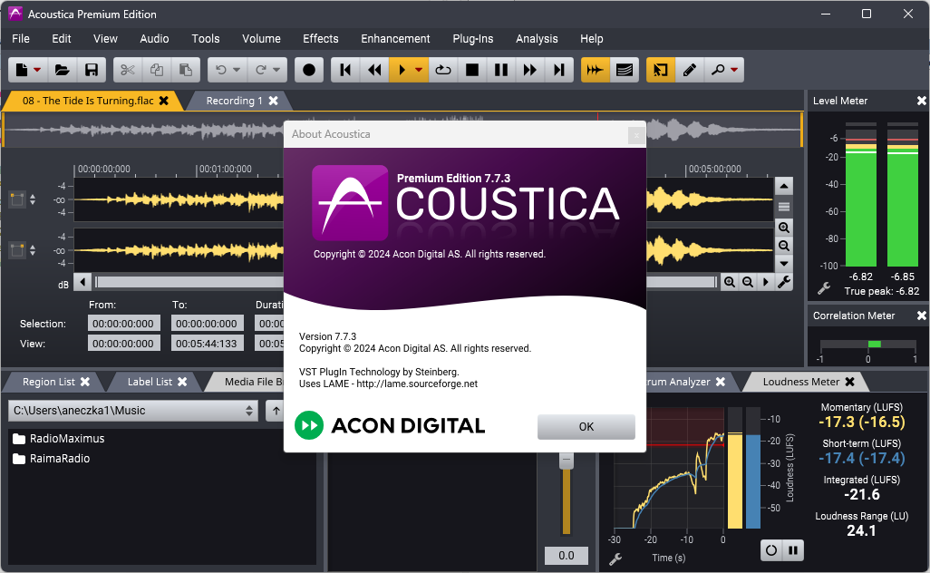930x573 pixels.
Task: Click the Copy icon in toolbar
Action: pyautogui.click(x=157, y=70)
